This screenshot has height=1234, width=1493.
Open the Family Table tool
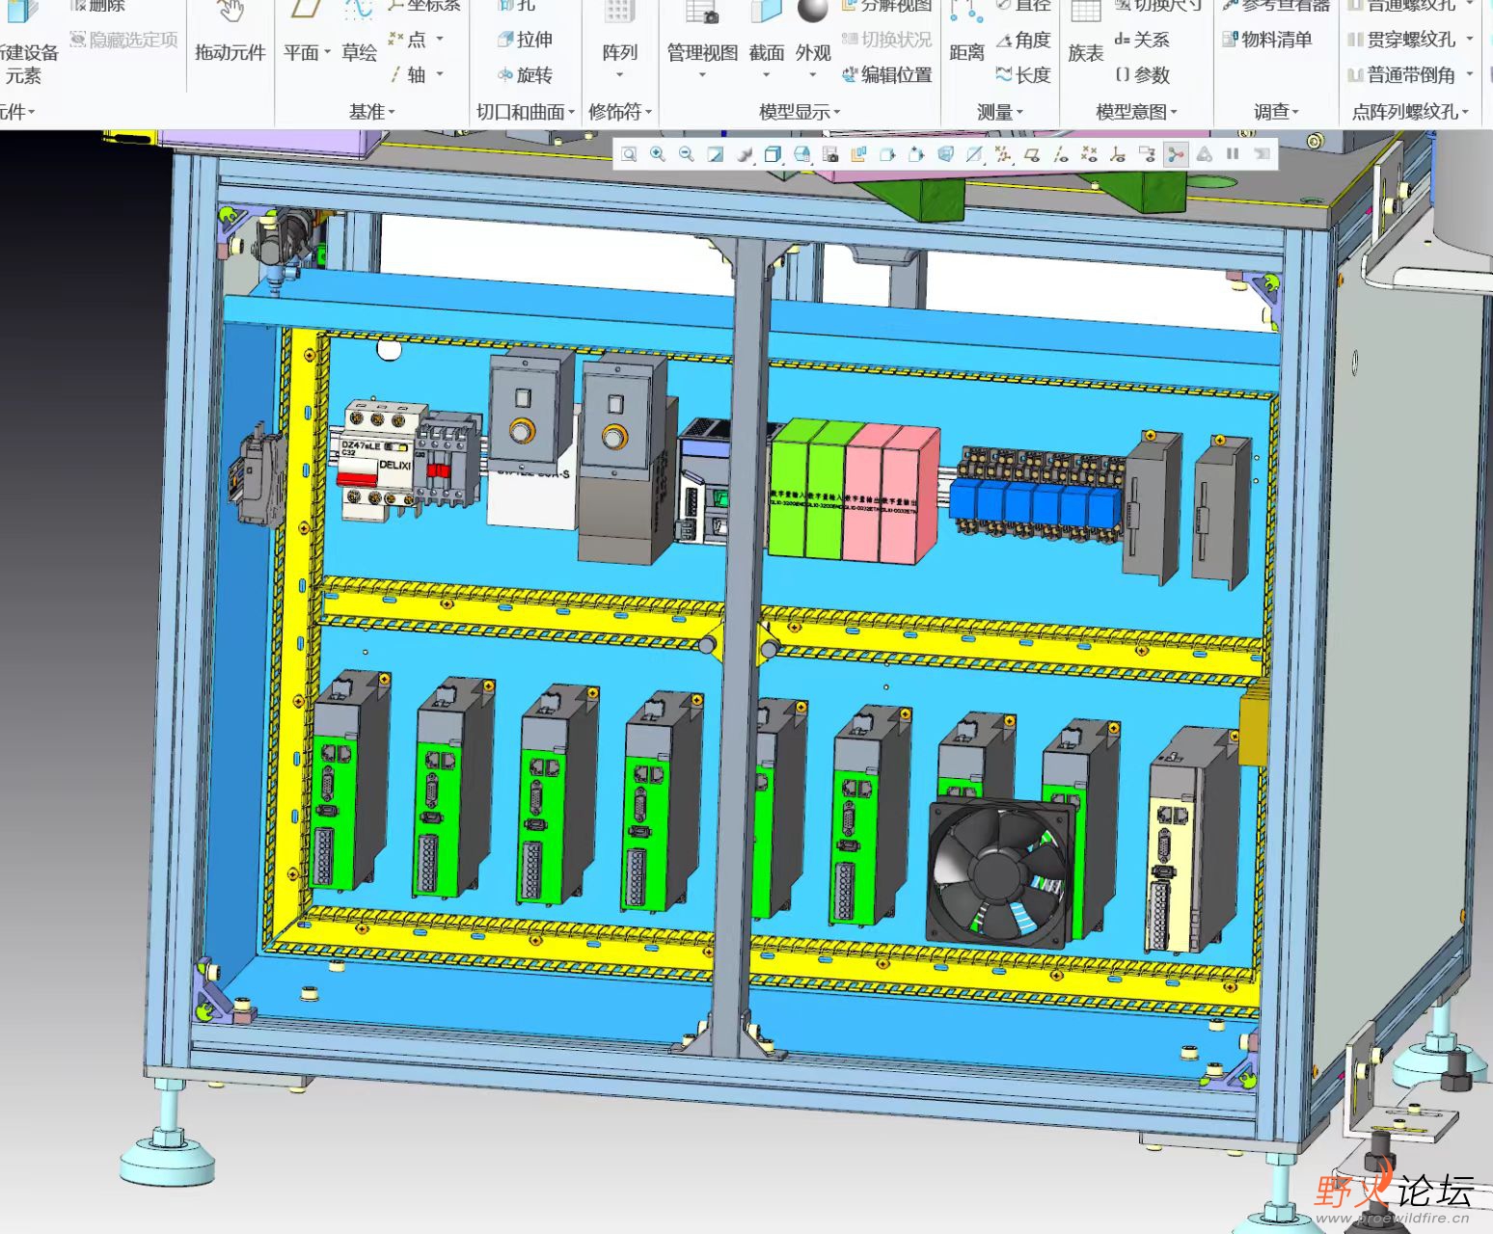point(1085,31)
